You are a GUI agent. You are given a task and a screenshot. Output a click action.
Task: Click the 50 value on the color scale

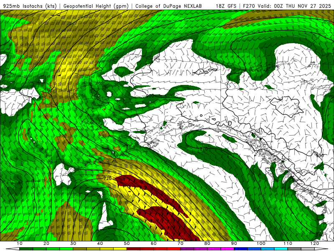click(127, 243)
